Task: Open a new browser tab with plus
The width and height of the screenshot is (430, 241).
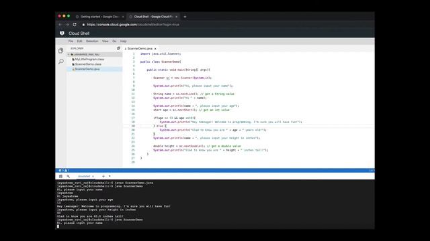Action: (x=185, y=17)
